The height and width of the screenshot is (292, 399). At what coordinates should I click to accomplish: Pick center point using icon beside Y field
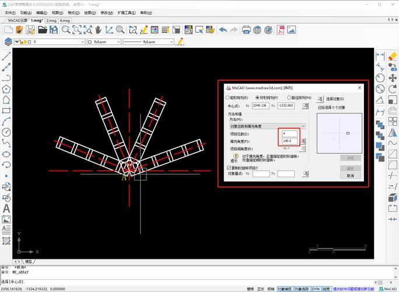coord(304,106)
